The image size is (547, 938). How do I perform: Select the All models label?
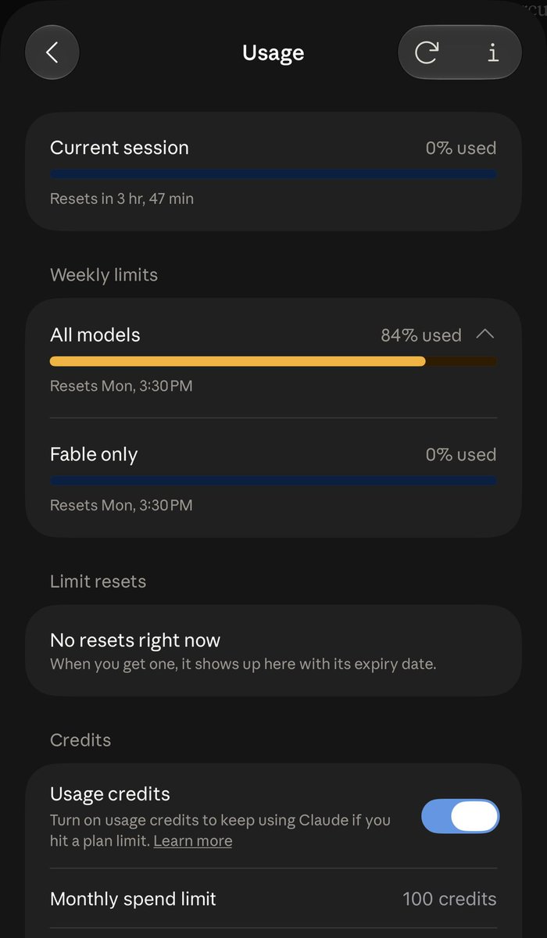(x=95, y=335)
